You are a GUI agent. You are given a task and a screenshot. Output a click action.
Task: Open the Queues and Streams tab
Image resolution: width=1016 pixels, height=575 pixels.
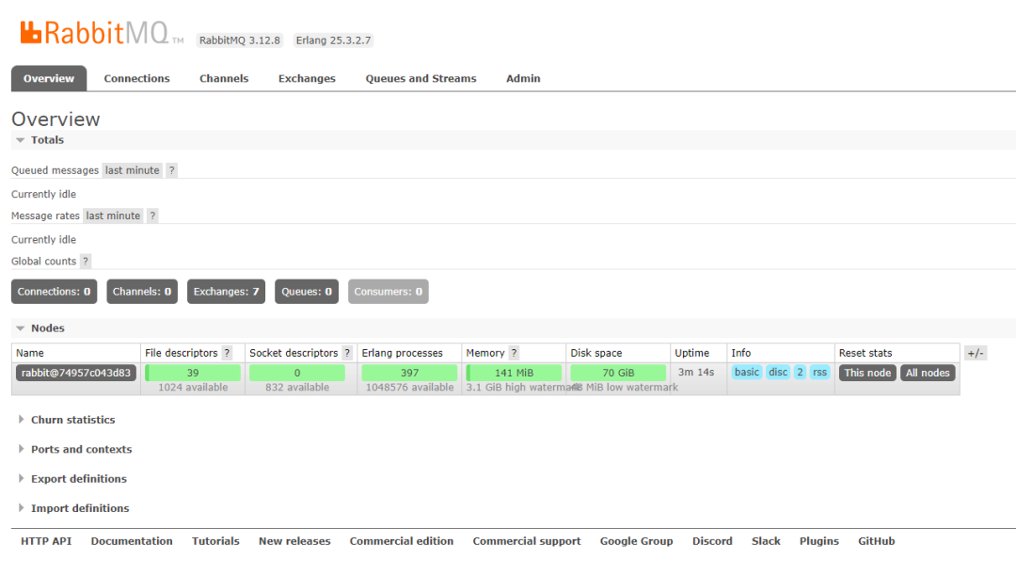pos(421,78)
